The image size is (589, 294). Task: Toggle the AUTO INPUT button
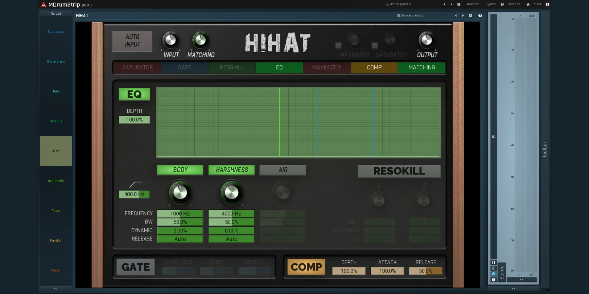click(x=132, y=41)
